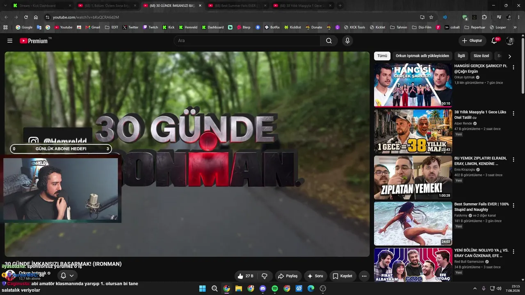Switch to the 38 Yıllık Maaşıyla browser tab
The image size is (525, 295).
(x=301, y=6)
